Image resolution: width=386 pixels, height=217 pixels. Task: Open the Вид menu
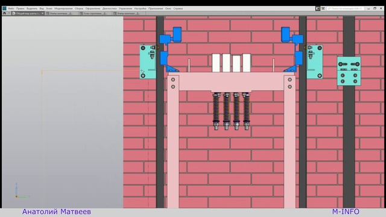coord(42,8)
